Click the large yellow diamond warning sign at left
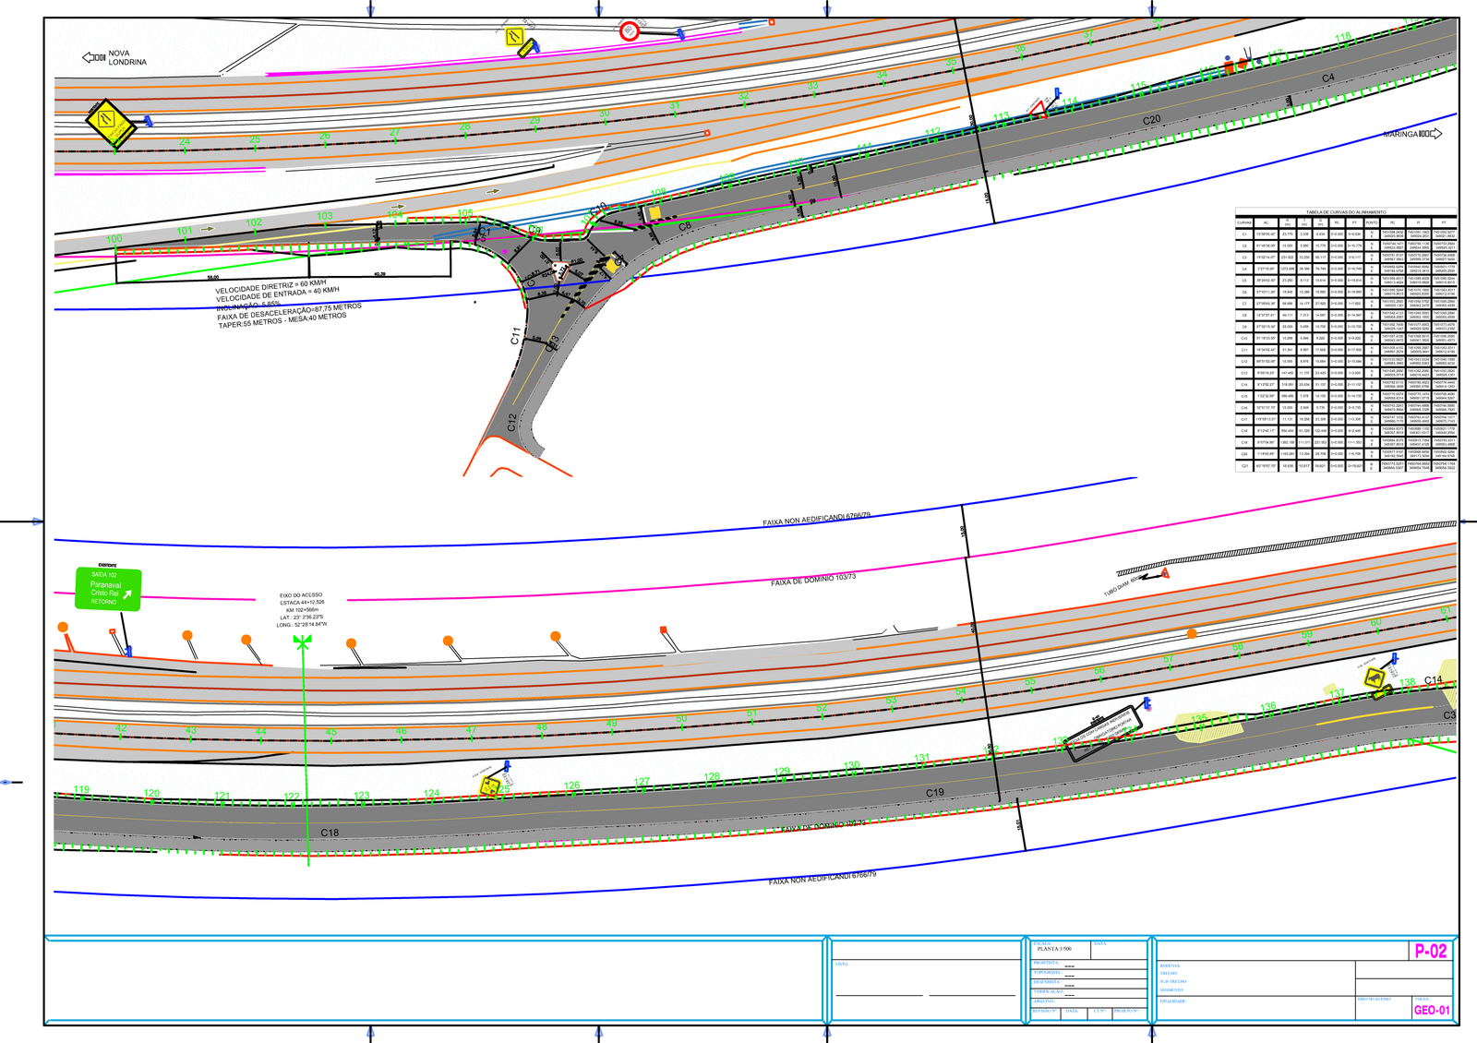1477x1043 pixels. [x=110, y=122]
